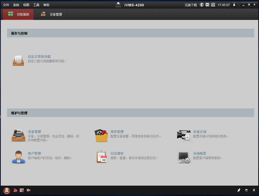Click the left-edge panel collapse arrow
This screenshot has height=196, width=259.
(1, 117)
